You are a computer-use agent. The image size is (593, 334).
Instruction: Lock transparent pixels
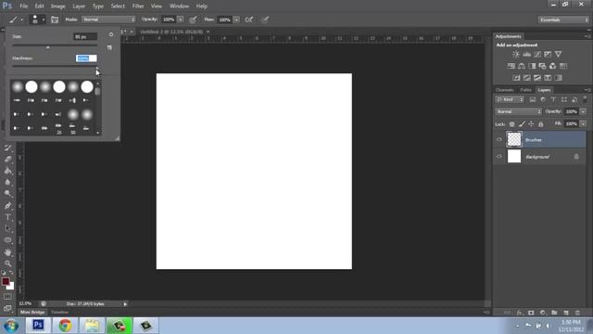tap(511, 123)
